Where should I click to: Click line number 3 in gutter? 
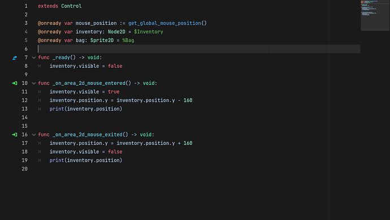coord(26,23)
